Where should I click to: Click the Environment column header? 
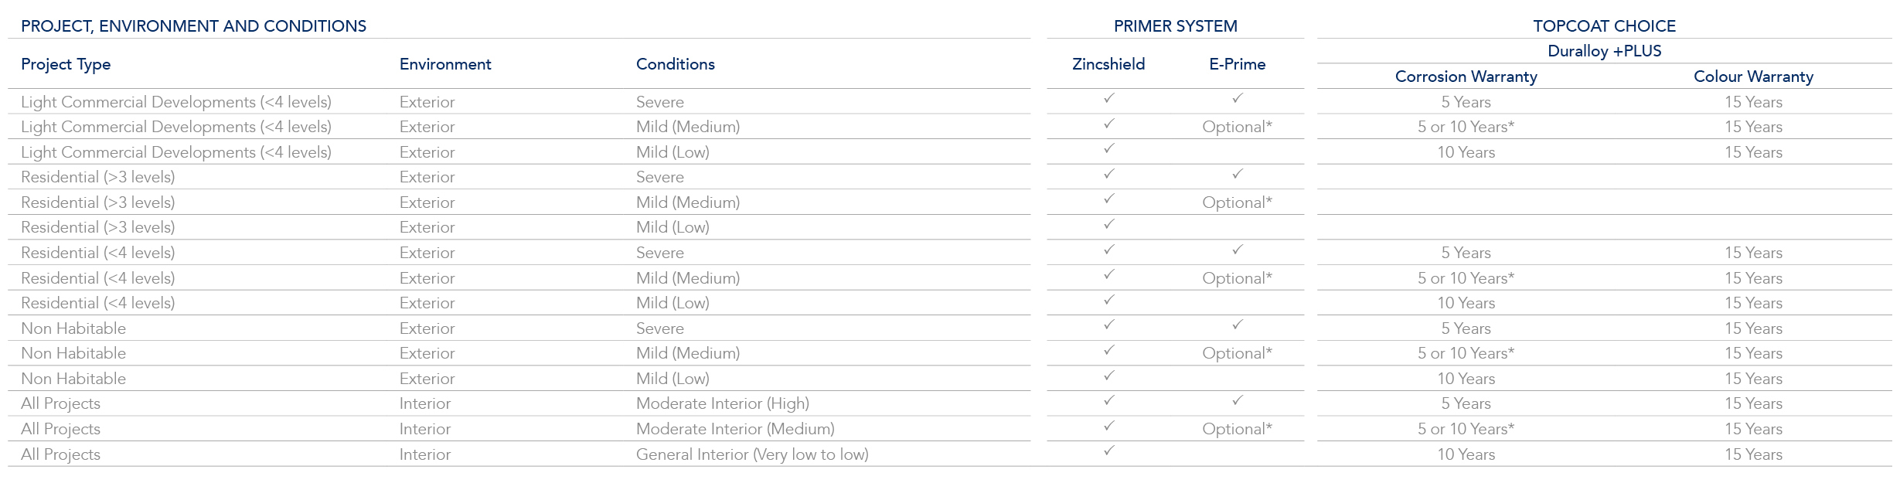(x=445, y=64)
